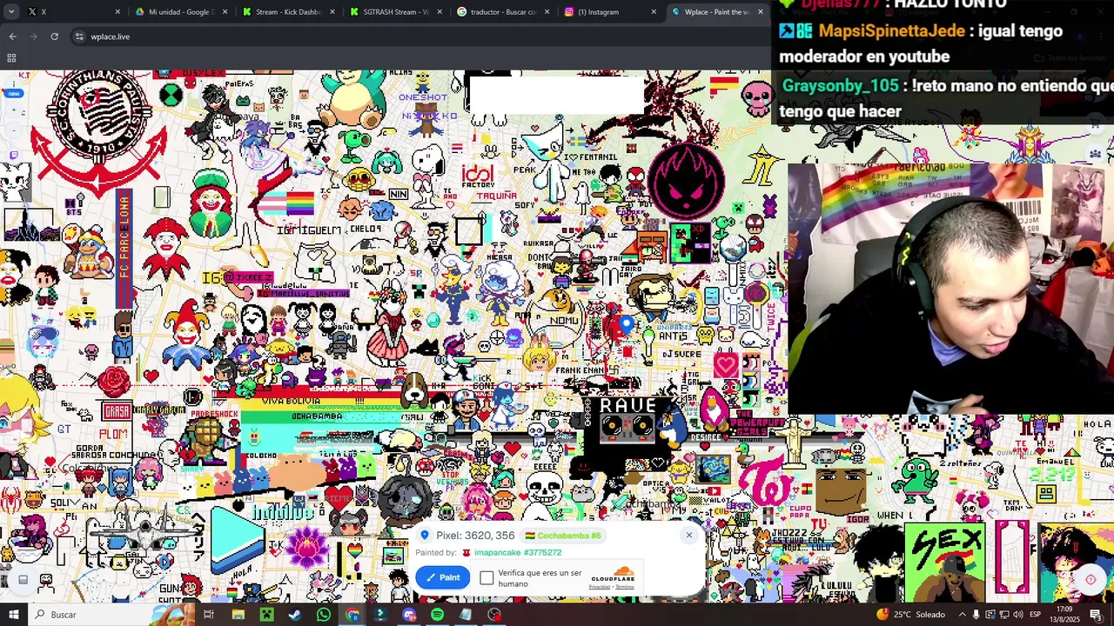Open Task View in taskbar
Image resolution: width=1114 pixels, height=626 pixels.
point(209,615)
